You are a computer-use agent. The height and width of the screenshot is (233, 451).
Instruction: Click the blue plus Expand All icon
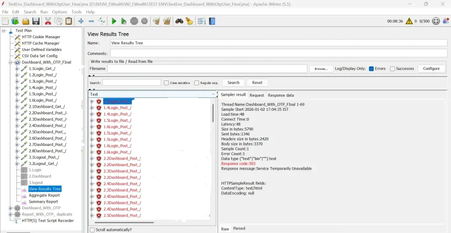[x=81, y=21]
